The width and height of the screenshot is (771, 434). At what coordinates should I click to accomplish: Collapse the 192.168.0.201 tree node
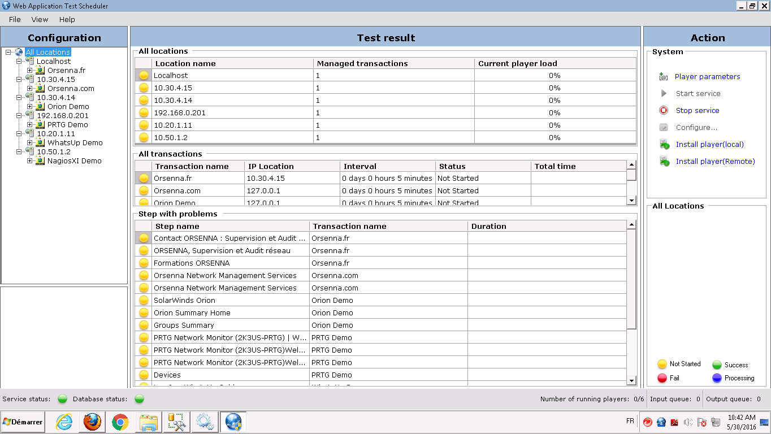(x=19, y=115)
